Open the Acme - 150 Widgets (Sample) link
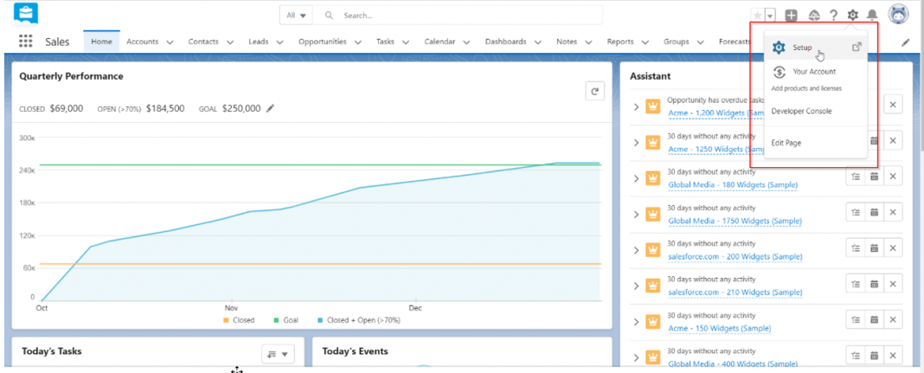 coord(719,328)
